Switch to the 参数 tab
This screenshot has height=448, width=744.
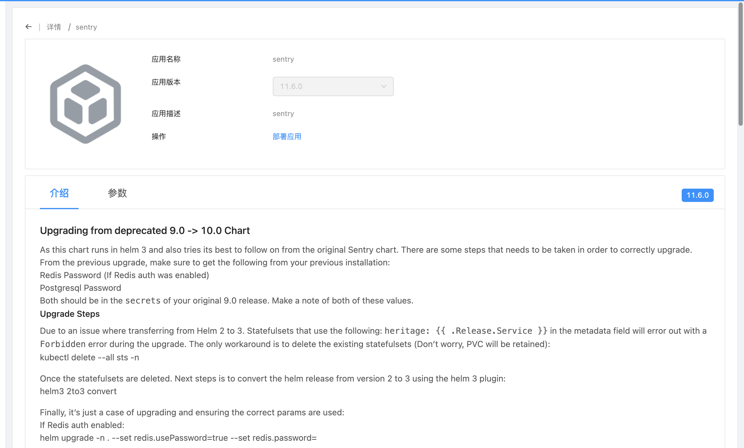pyautogui.click(x=117, y=193)
